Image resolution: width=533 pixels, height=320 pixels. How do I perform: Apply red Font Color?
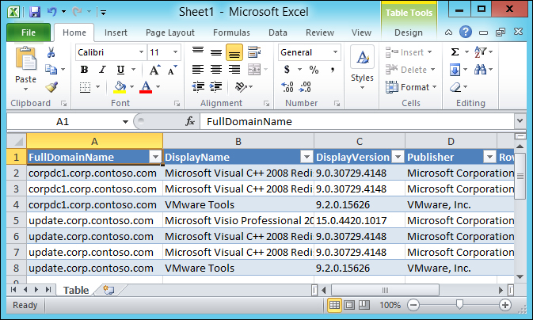146,87
